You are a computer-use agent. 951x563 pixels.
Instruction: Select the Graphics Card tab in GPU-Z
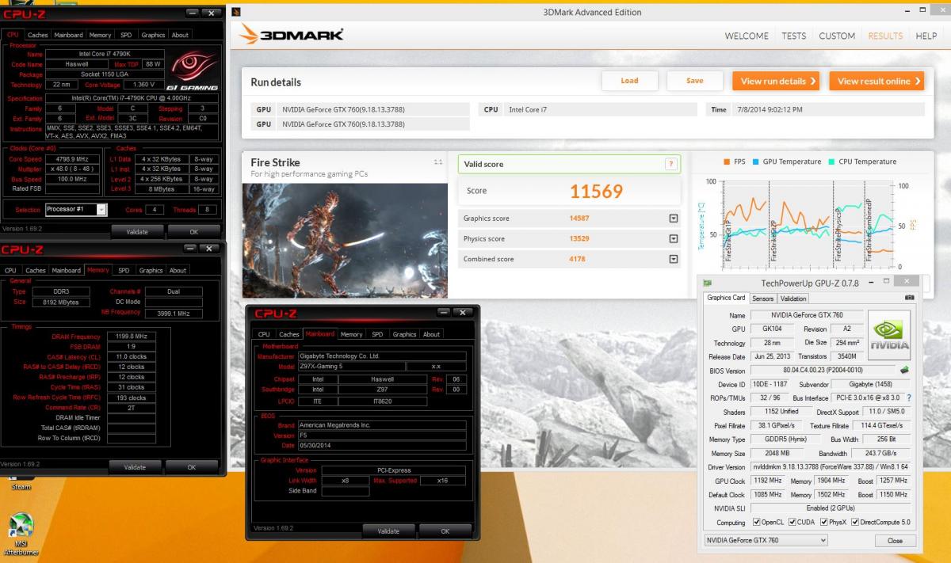click(x=726, y=298)
